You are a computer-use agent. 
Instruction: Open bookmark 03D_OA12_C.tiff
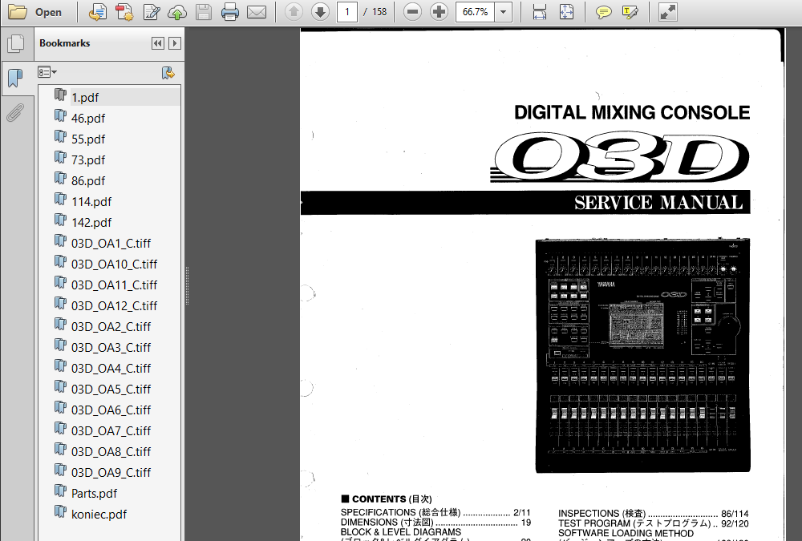[x=114, y=306]
